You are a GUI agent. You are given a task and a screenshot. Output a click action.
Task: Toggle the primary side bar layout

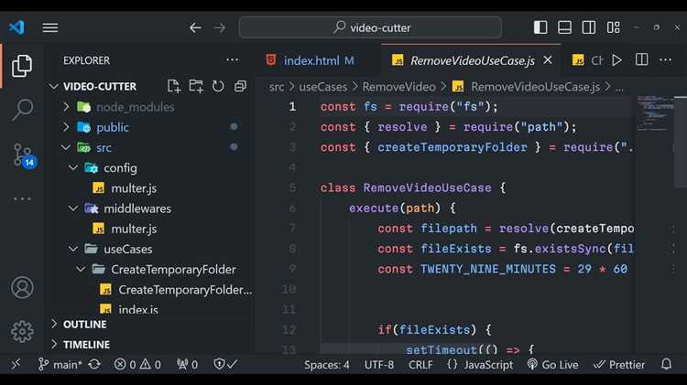tap(540, 27)
